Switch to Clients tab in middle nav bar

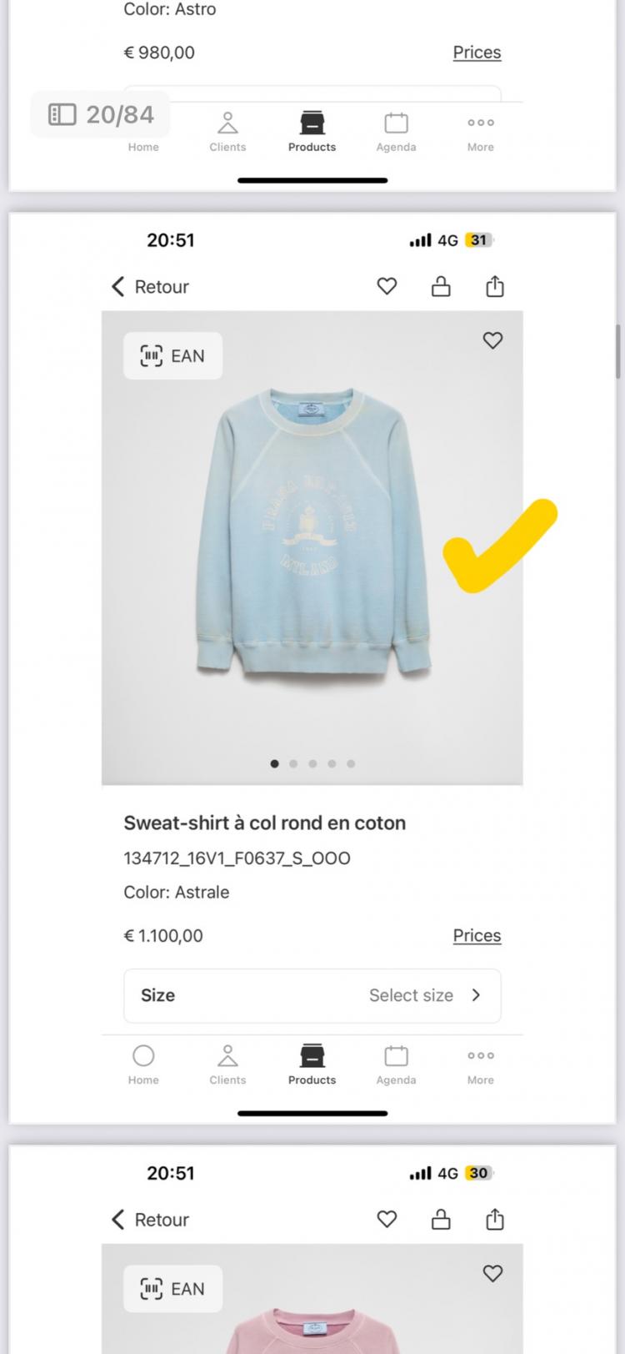click(x=227, y=1065)
